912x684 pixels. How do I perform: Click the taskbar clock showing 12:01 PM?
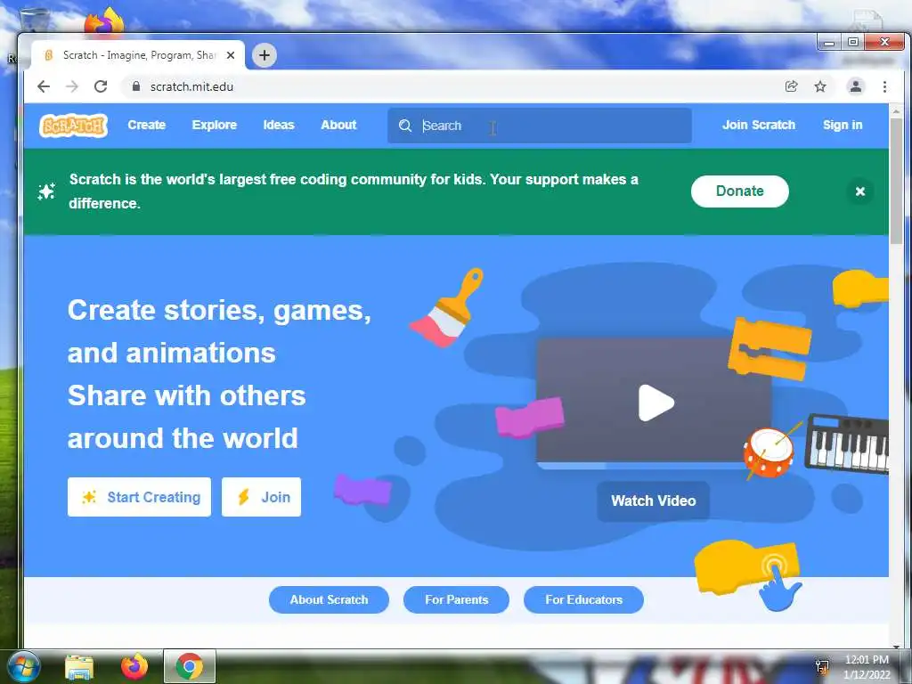tap(867, 667)
